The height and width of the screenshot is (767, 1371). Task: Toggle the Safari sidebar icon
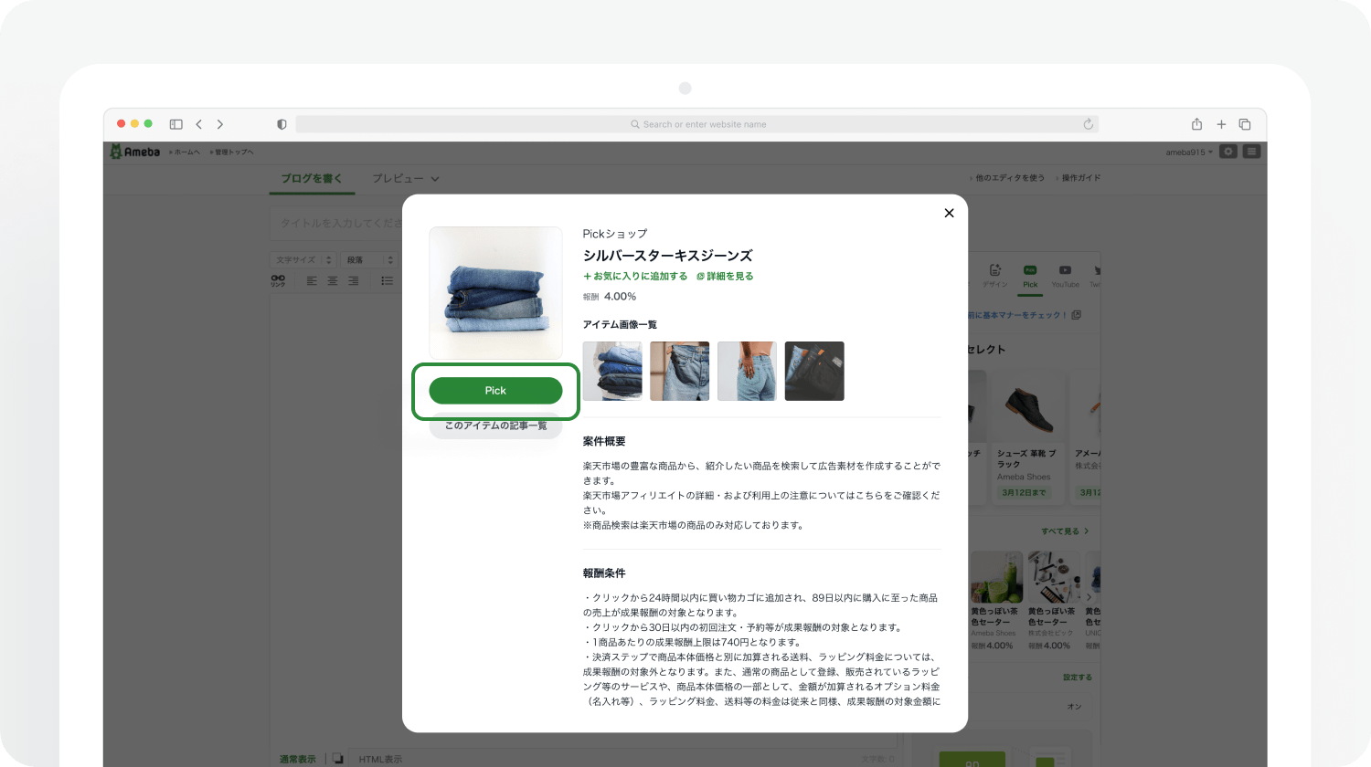[175, 124]
